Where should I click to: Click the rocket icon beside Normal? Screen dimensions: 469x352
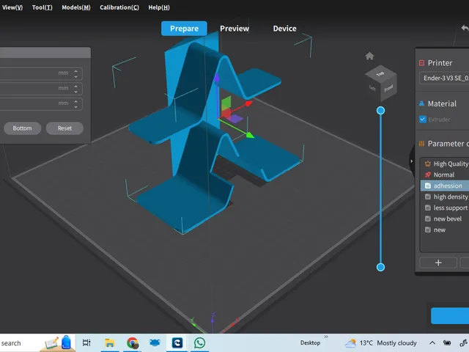pos(428,175)
